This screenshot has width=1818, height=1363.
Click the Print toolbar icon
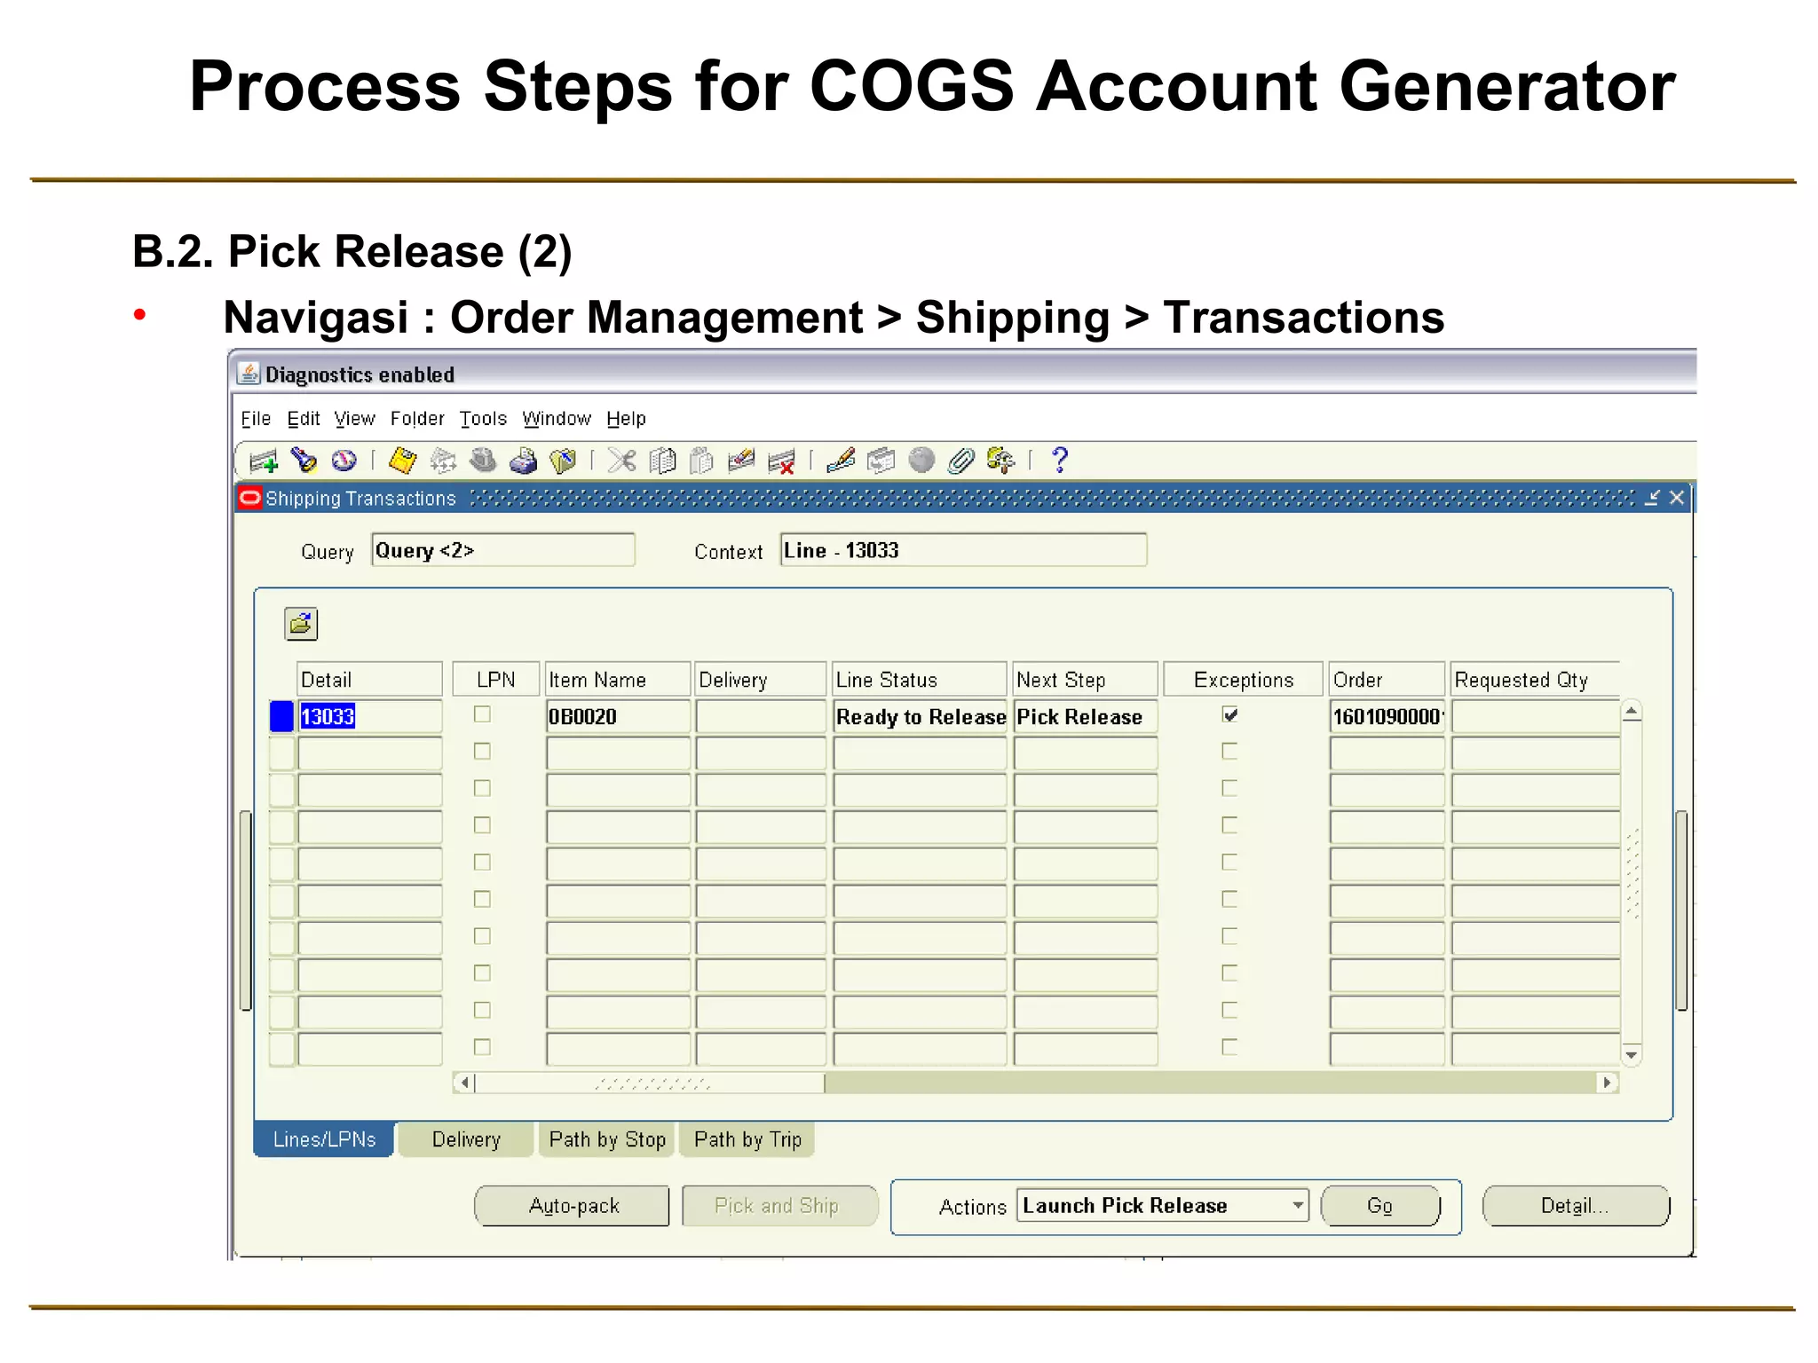coord(523,461)
